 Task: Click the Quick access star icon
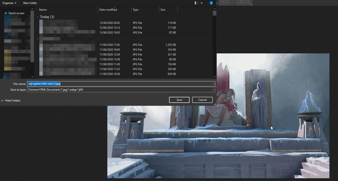(x=6, y=13)
